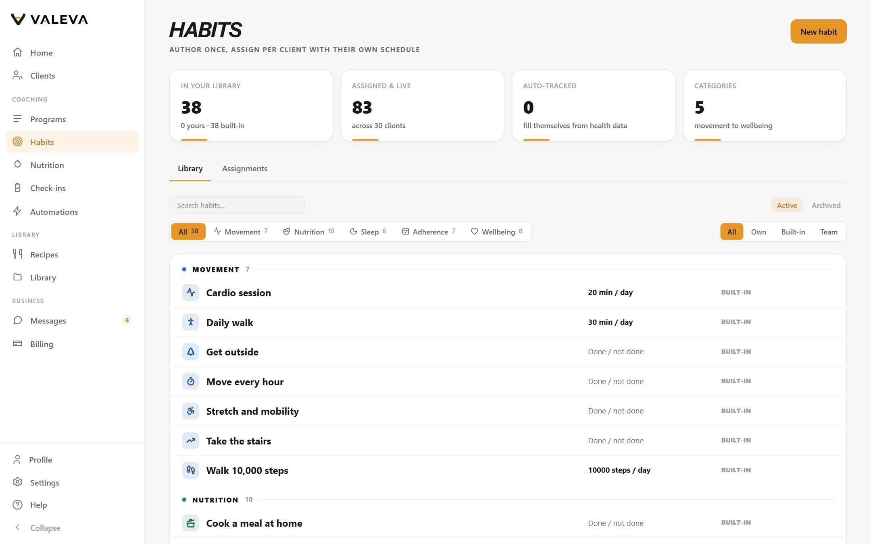Click BUILT-IN tag on Stretch and mobility
871x544 pixels.
click(736, 411)
